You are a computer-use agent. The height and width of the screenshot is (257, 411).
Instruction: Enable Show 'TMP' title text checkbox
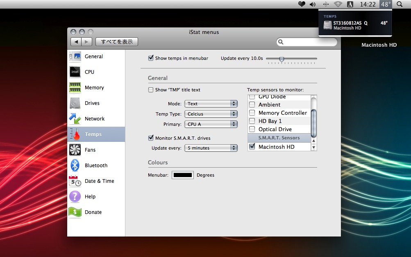(x=151, y=90)
